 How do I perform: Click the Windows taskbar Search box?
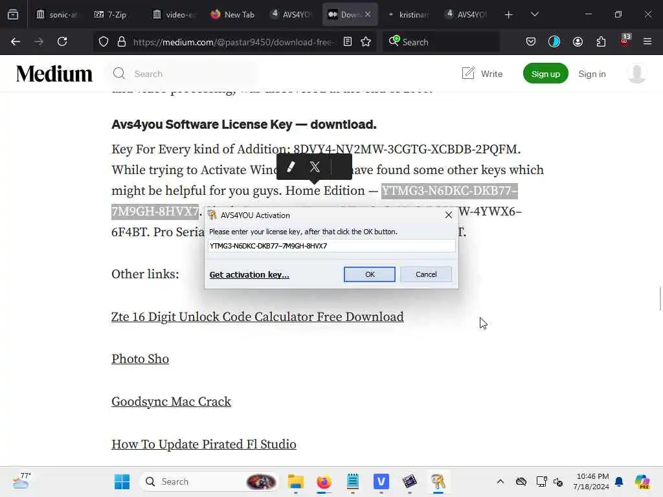(x=209, y=481)
